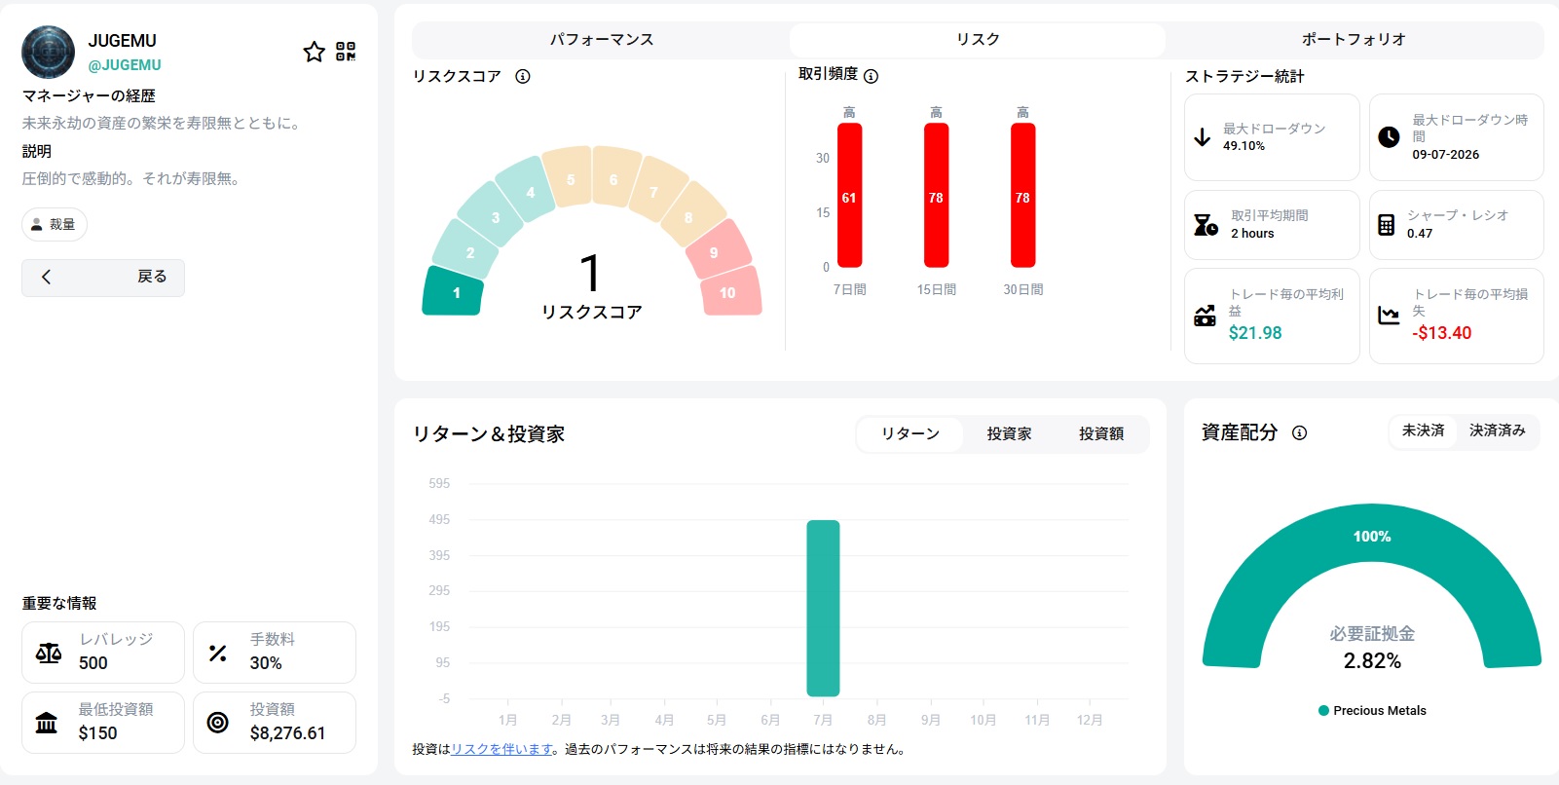Click risk gauge segment 5
Screen dimensions: 1559x785
[569, 178]
